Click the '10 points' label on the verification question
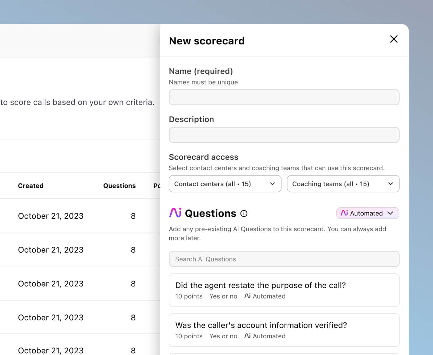The height and width of the screenshot is (355, 433). (x=189, y=336)
